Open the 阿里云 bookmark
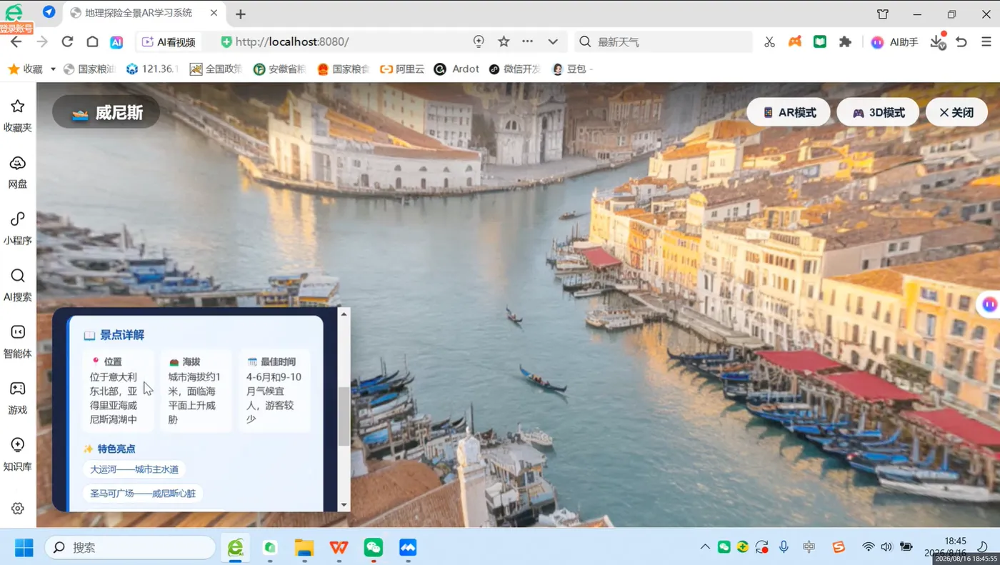Image resolution: width=1000 pixels, height=565 pixels. click(402, 69)
